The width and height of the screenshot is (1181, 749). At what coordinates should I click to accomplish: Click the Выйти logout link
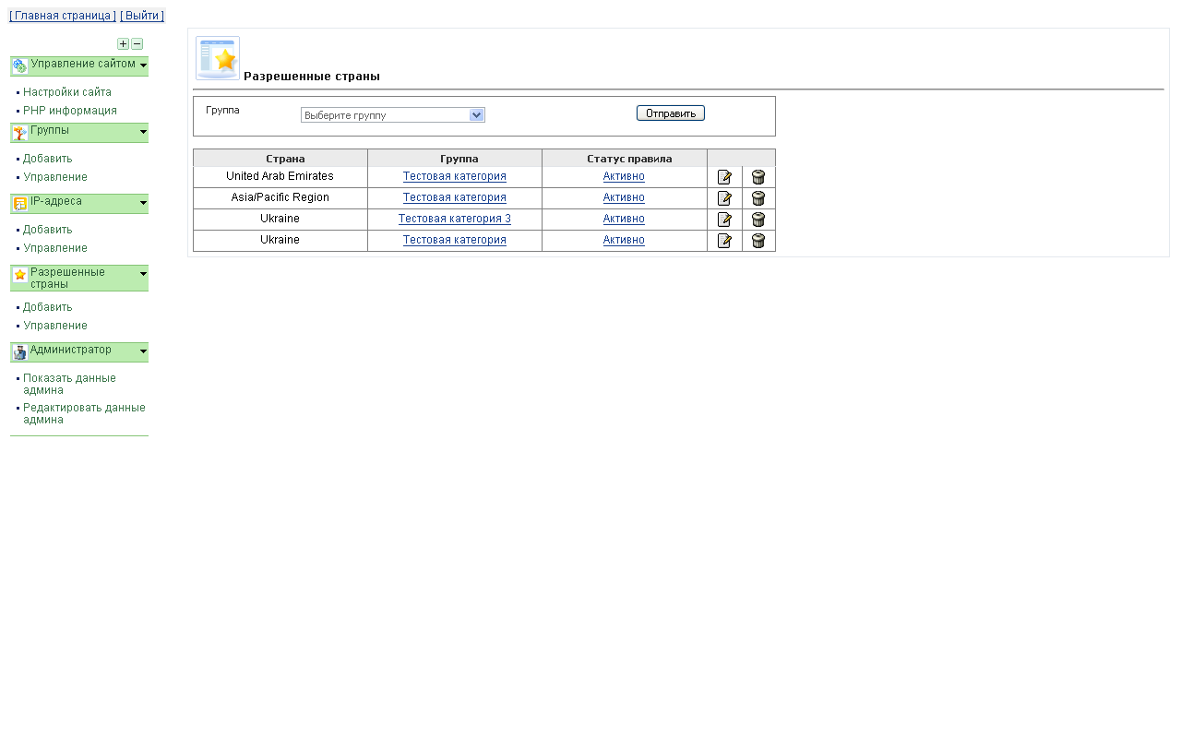click(x=142, y=16)
